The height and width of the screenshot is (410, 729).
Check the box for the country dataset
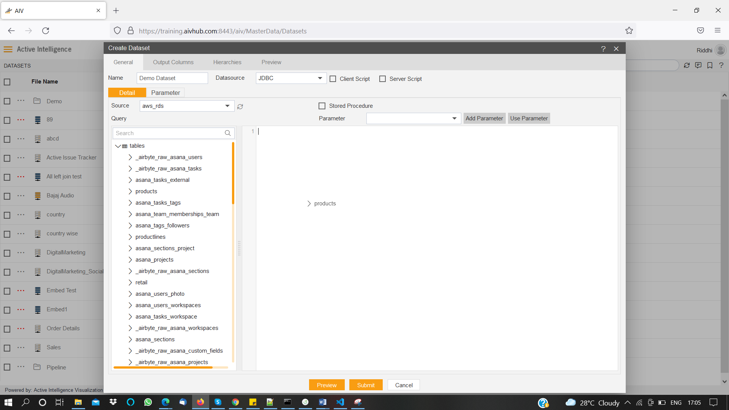pos(7,215)
